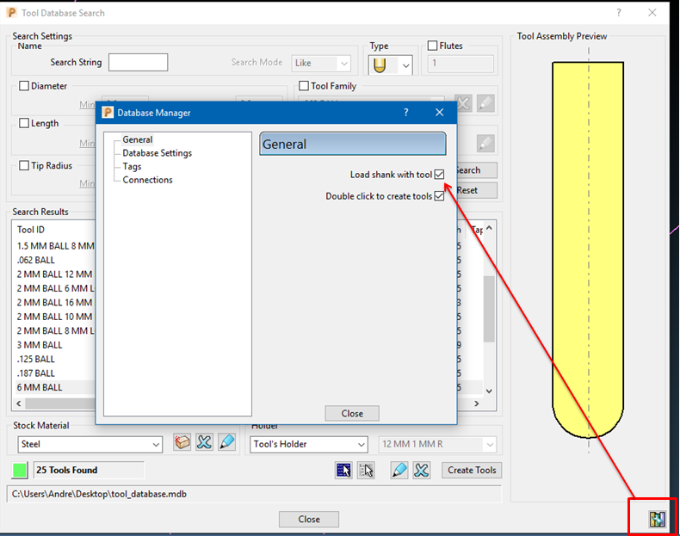Click Database Manager help question mark
Screen dimensions: 680x536
(406, 112)
